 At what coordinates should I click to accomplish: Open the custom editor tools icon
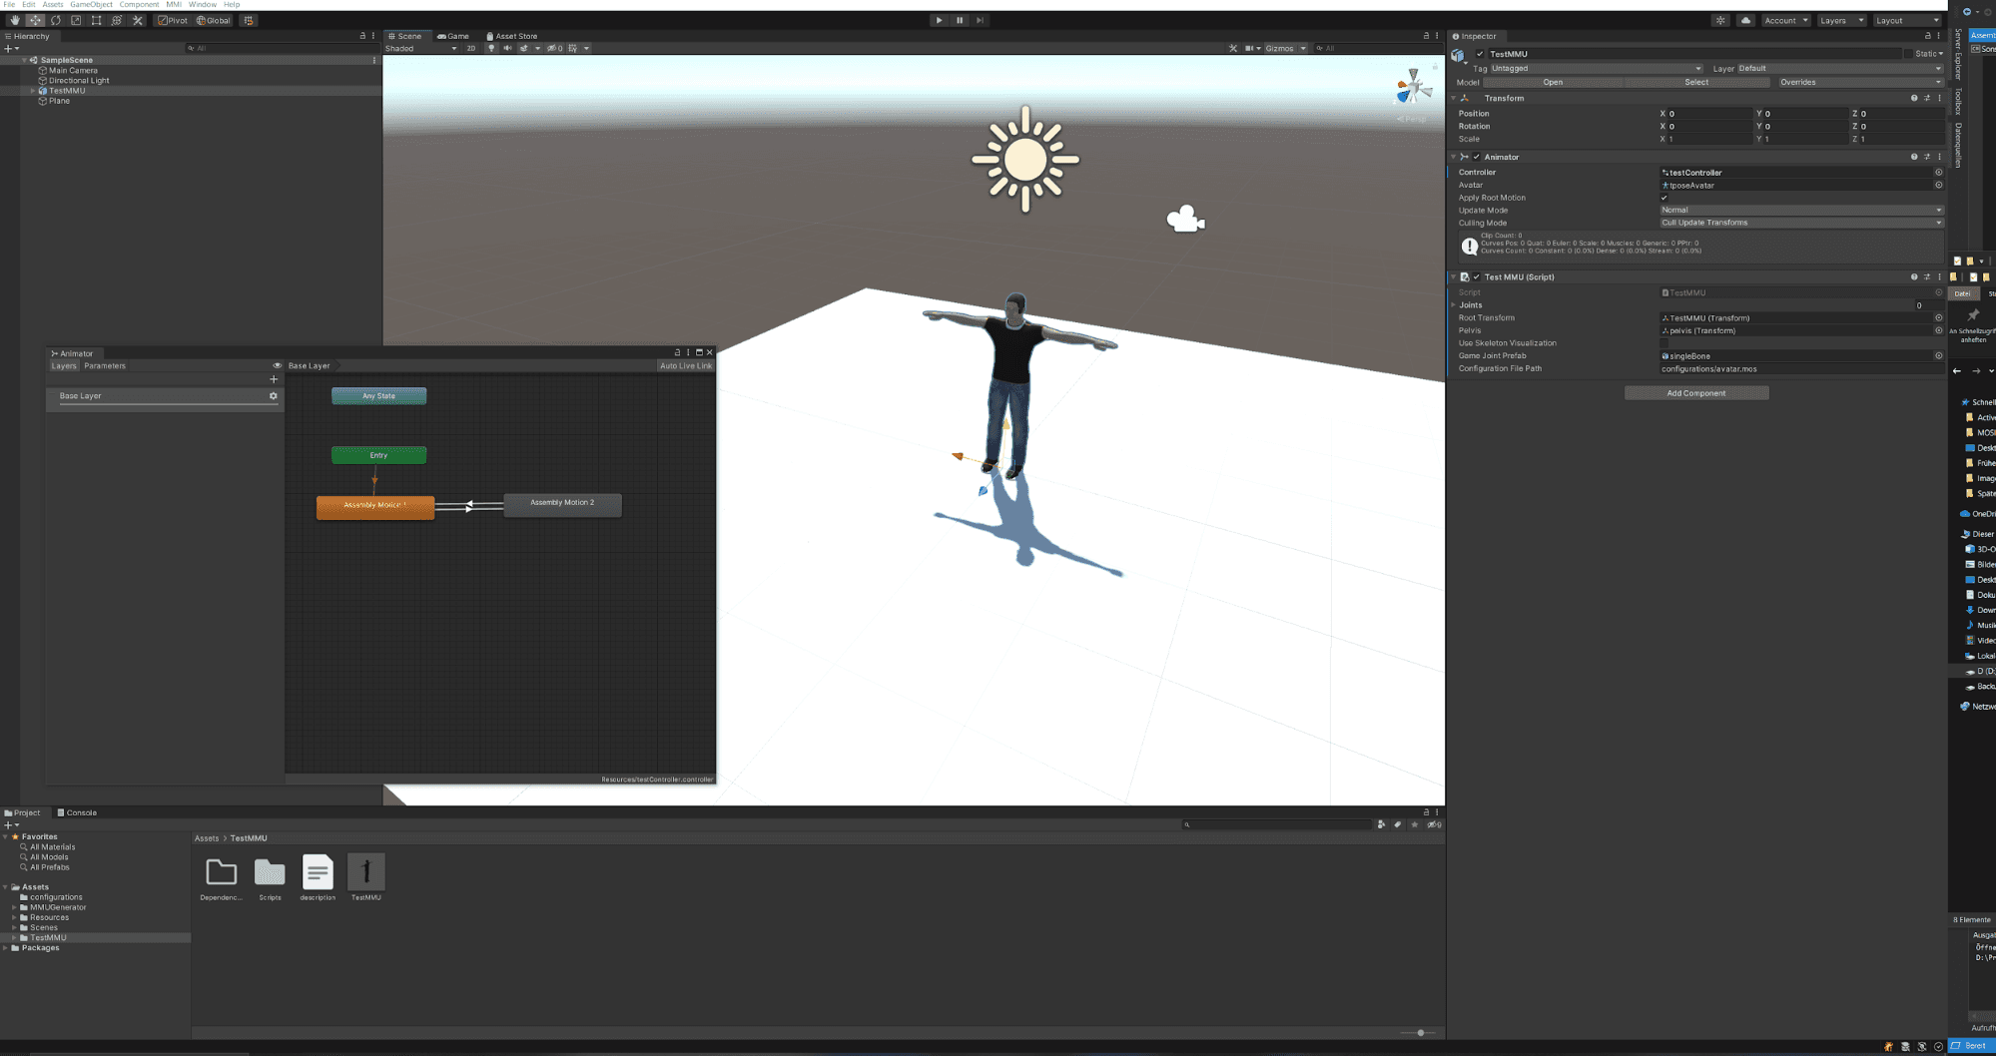tap(138, 20)
